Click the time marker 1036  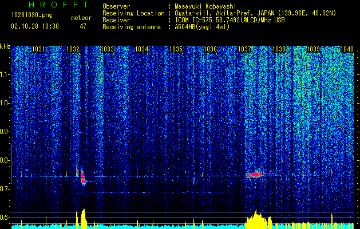210,49
